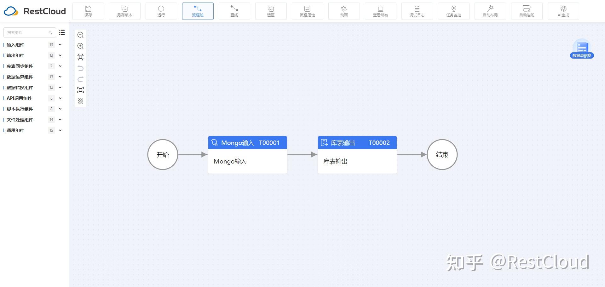Click the 选区 selection button

click(271, 11)
